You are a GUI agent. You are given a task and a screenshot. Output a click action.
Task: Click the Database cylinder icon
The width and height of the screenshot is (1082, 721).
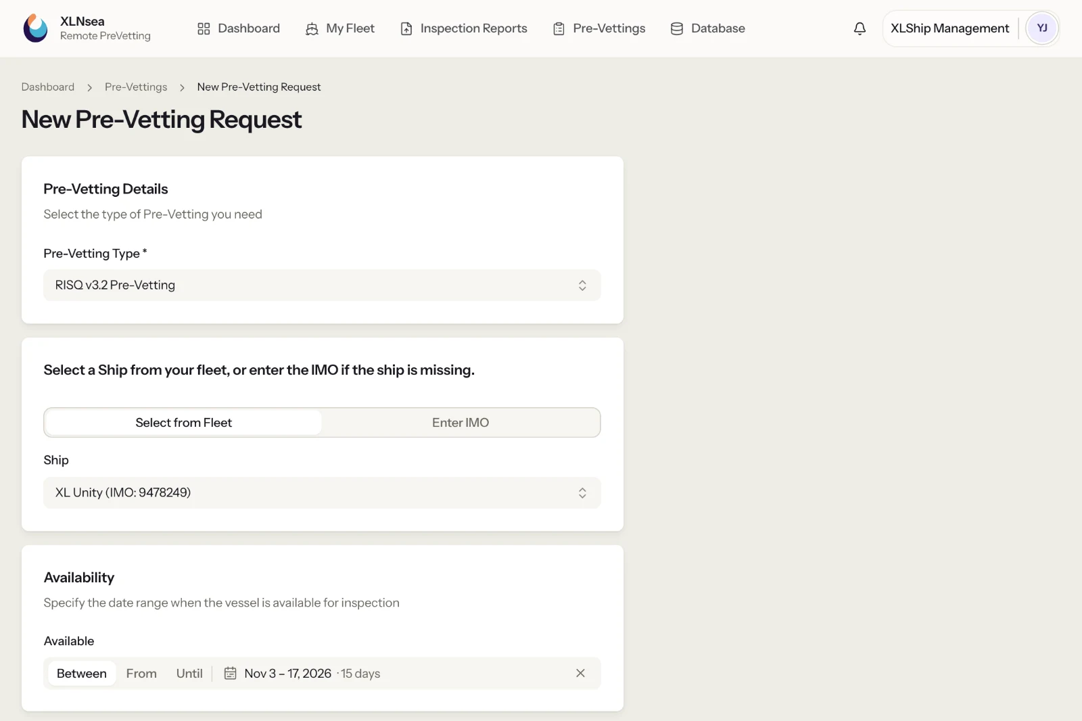click(x=676, y=28)
